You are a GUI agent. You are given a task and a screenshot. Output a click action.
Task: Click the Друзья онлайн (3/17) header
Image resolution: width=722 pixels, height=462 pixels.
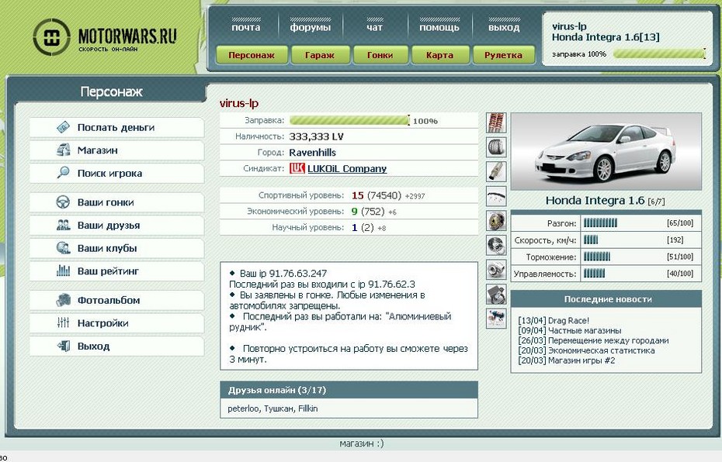[349, 390]
